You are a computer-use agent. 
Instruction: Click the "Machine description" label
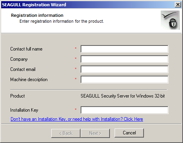29,80
